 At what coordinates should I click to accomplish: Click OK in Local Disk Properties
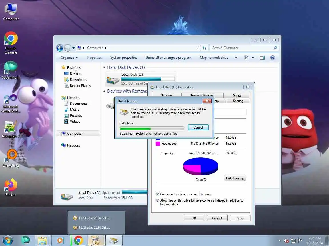(x=194, y=218)
